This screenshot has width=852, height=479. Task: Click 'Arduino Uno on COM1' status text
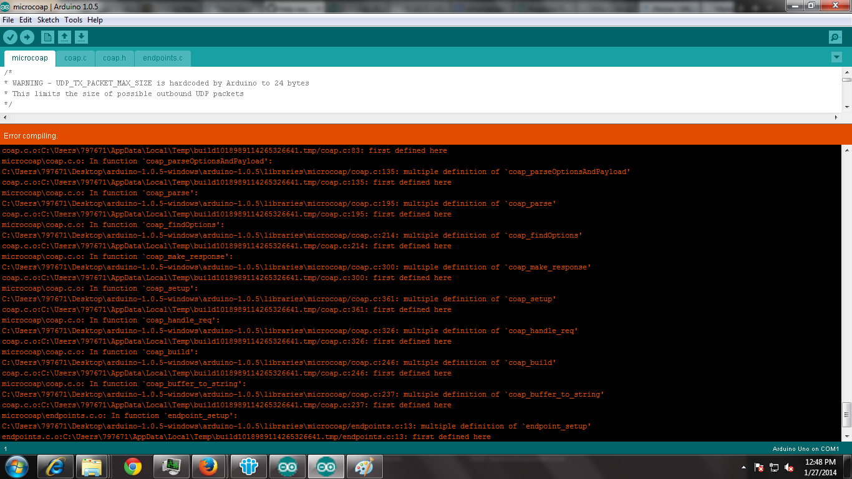coord(806,448)
